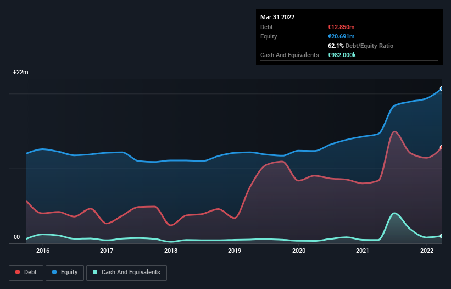Click the 2017 x-axis label
The image size is (451, 289).
coord(107,251)
